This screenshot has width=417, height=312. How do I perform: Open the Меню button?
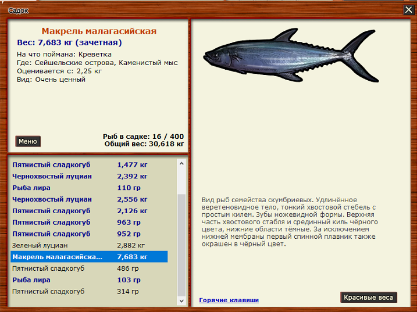click(x=28, y=141)
